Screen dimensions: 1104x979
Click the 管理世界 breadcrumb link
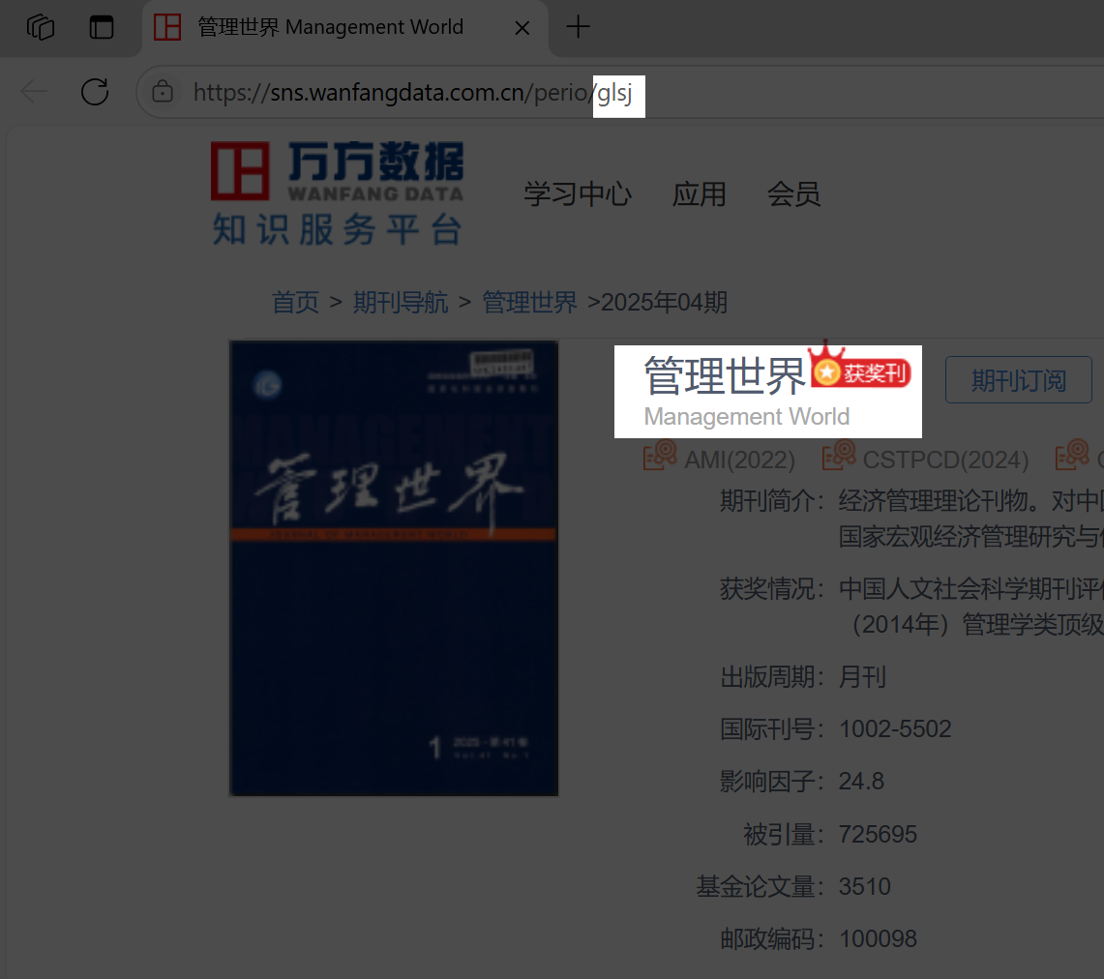pos(529,303)
